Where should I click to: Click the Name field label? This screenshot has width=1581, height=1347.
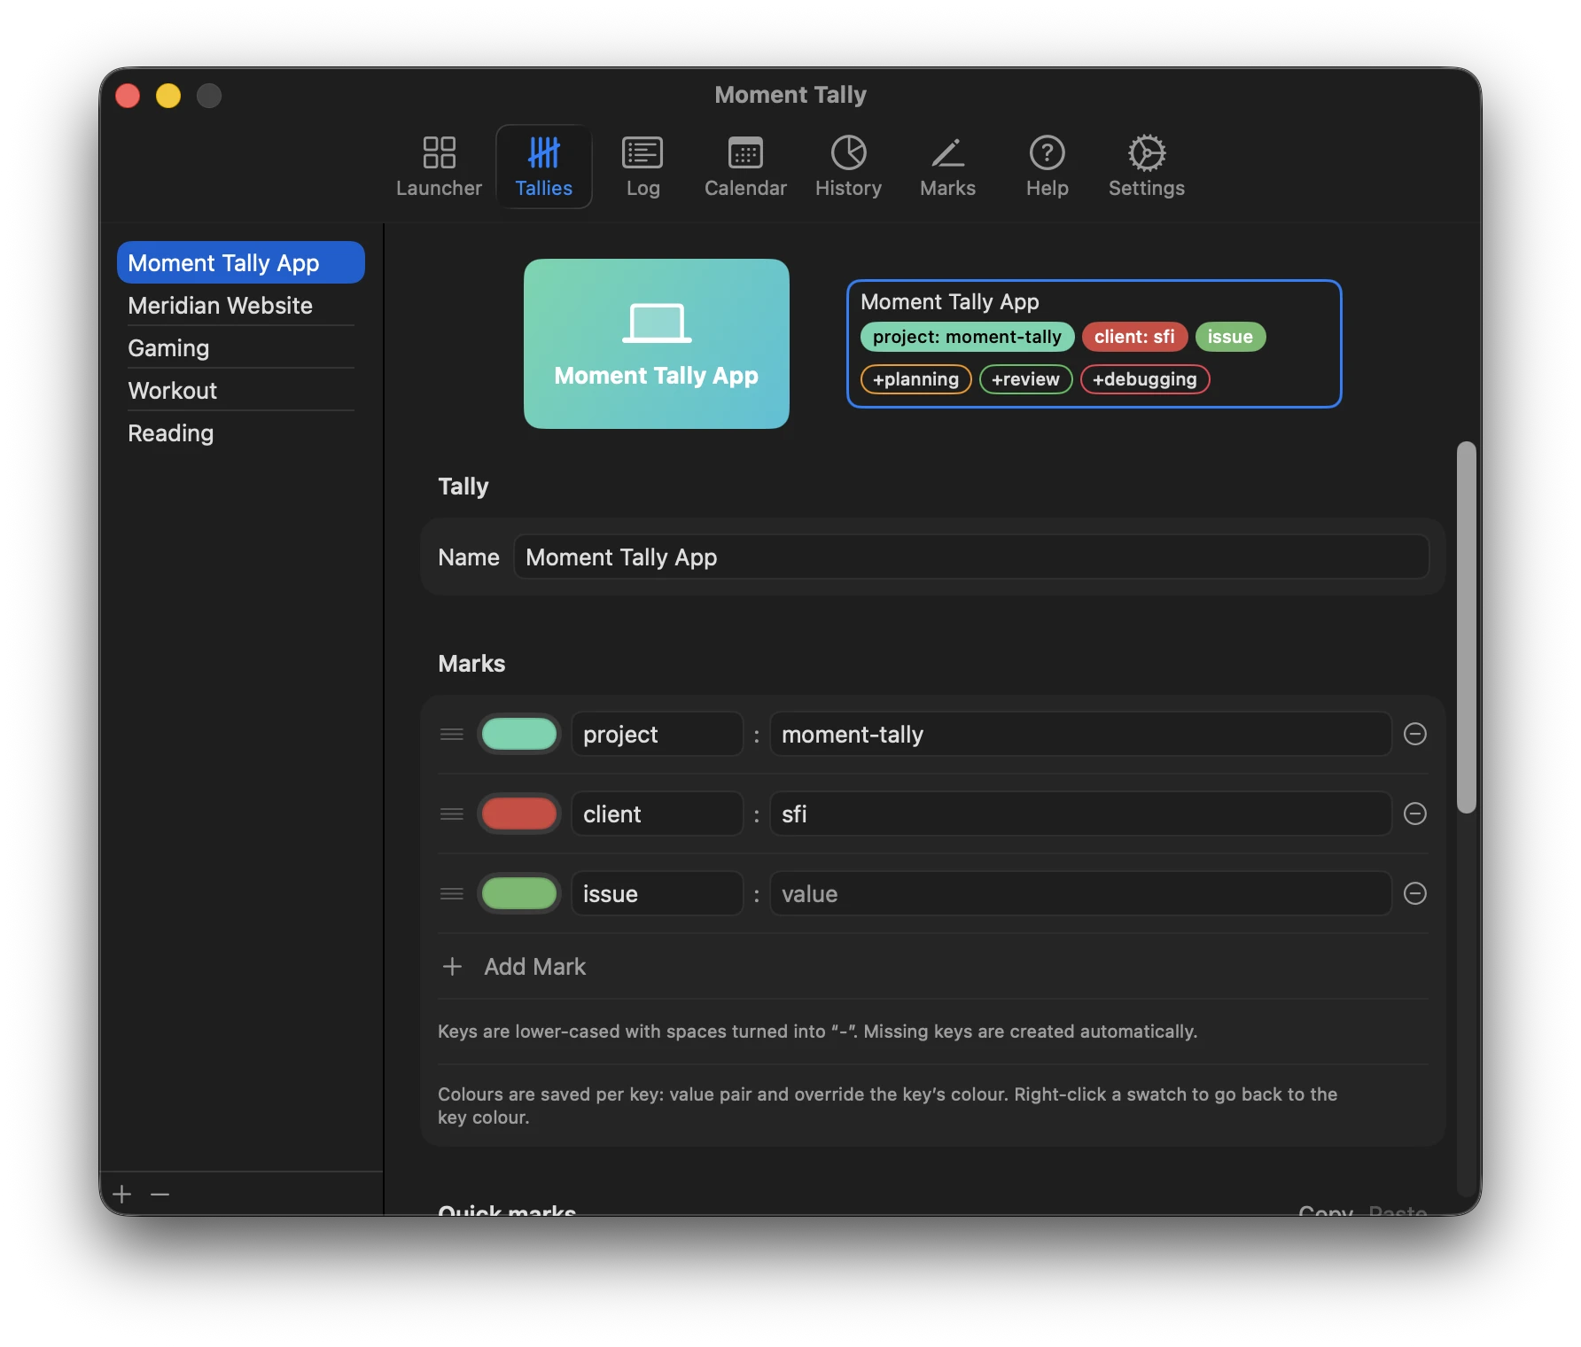tap(469, 557)
